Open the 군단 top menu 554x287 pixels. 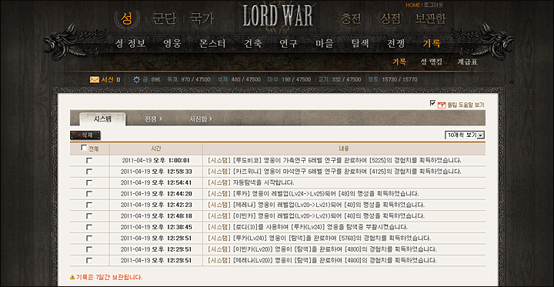(x=164, y=18)
